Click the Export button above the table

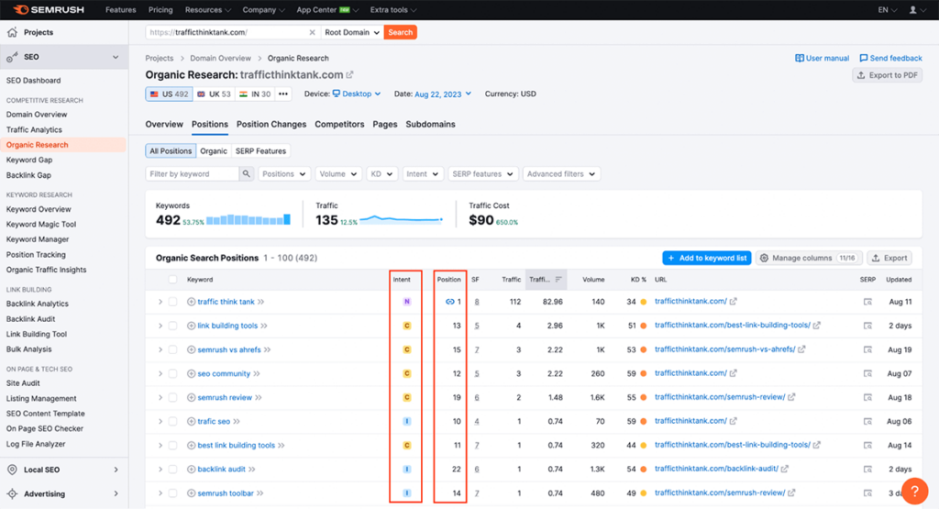pos(889,258)
